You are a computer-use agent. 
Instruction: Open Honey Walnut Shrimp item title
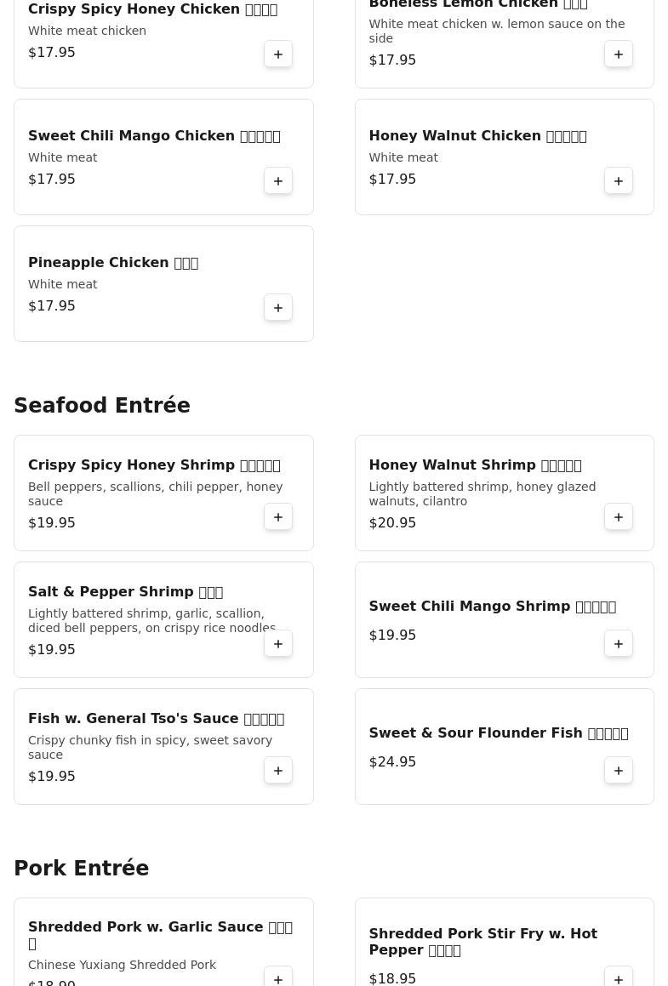click(475, 465)
